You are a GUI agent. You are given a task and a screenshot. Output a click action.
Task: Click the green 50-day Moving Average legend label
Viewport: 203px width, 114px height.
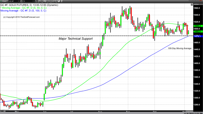coord(23,7)
